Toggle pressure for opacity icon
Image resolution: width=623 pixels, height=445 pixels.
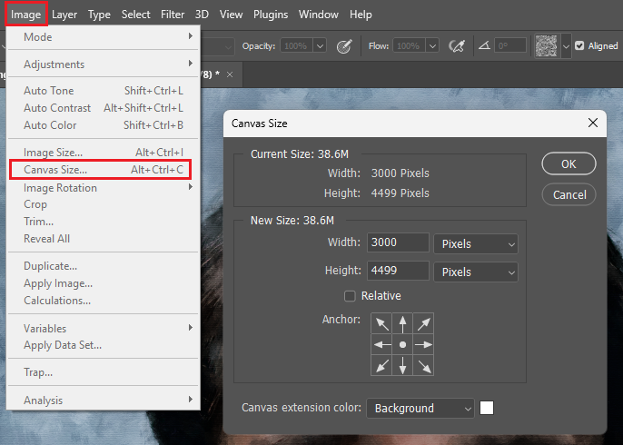pos(344,45)
